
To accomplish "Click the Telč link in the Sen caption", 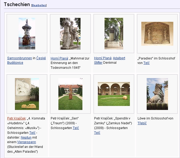I will coord(76,128).
